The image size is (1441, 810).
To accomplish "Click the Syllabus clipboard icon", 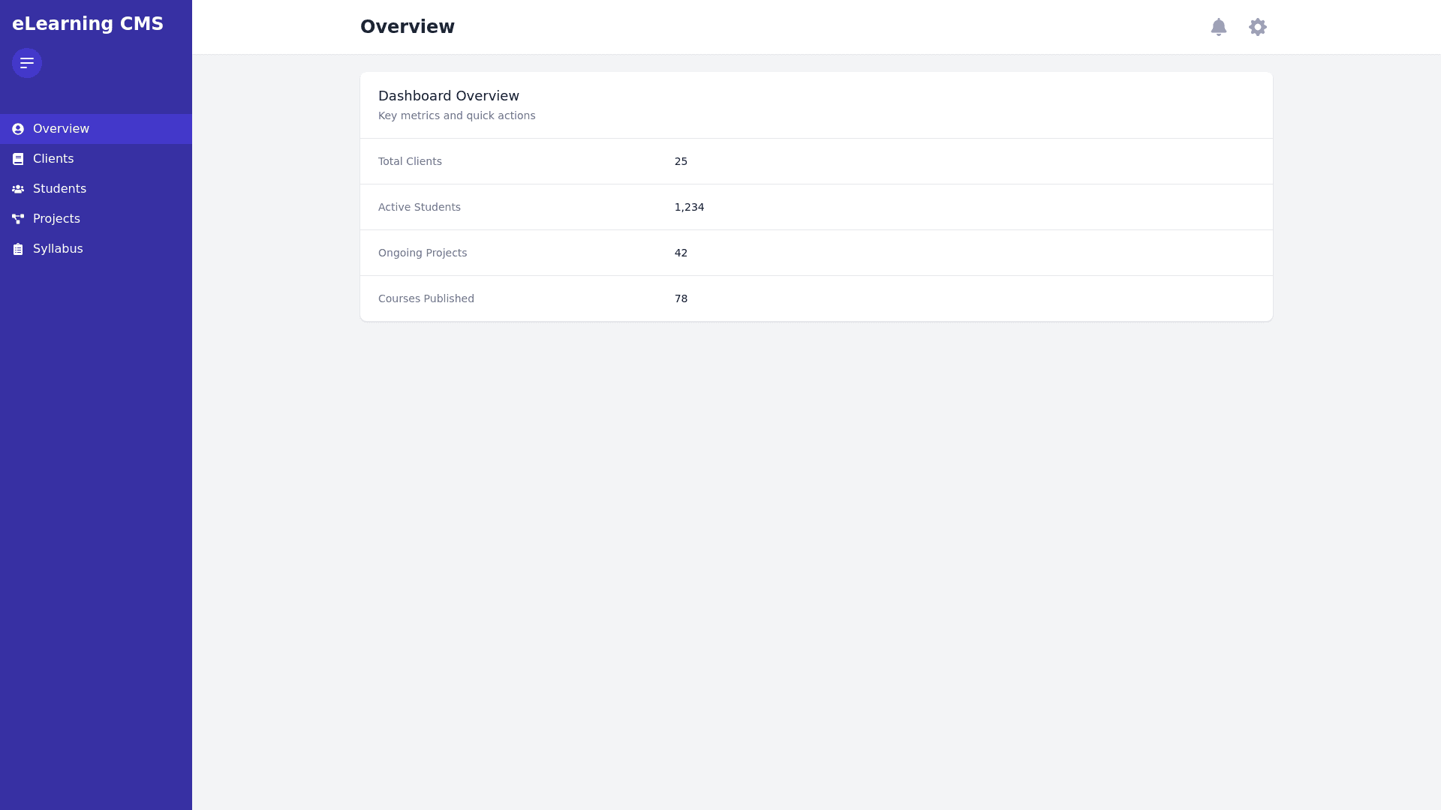I will tap(18, 249).
